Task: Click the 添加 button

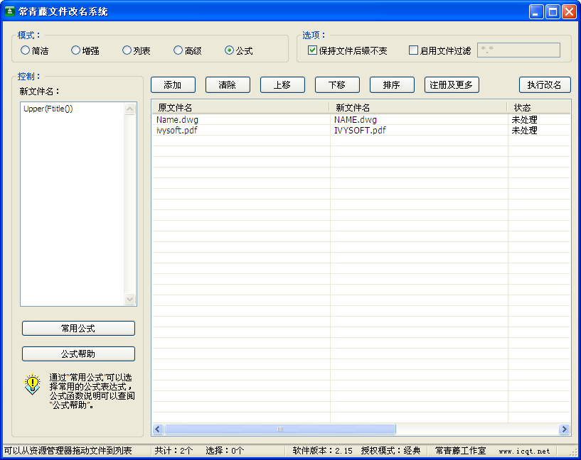Action: click(x=173, y=85)
